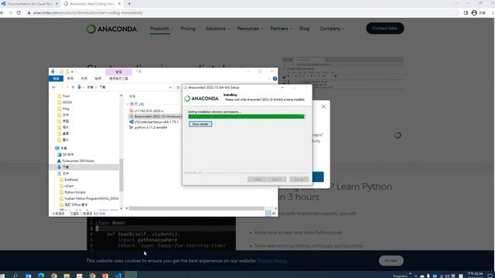
Task: Open the browser profile avatar
Action: [x=474, y=12]
